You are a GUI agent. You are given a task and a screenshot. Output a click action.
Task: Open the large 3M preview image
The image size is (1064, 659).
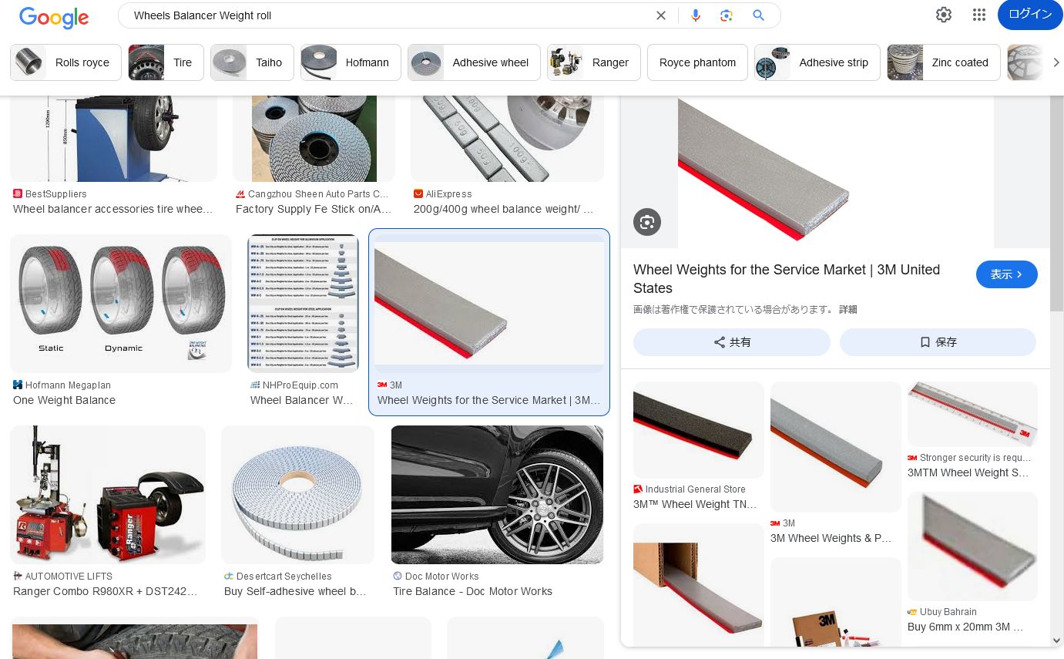pos(836,172)
